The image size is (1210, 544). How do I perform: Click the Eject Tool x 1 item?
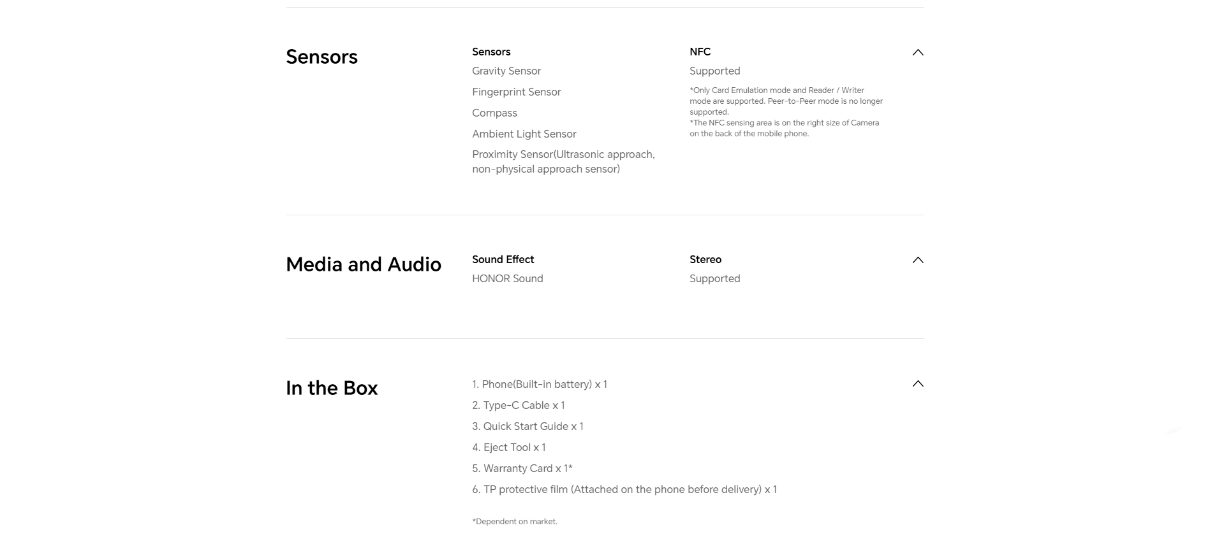(508, 447)
